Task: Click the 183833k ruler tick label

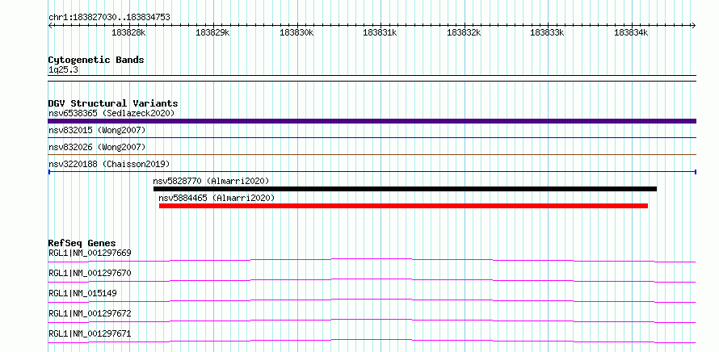Action: click(547, 33)
